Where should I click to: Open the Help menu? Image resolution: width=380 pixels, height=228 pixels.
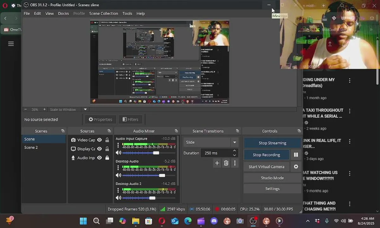[x=141, y=13]
